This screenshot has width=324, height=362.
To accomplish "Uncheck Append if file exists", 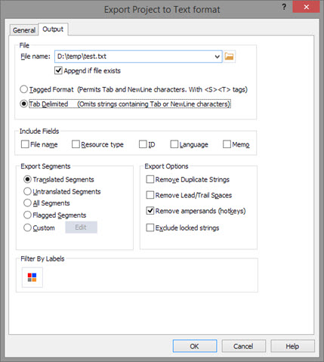I will [x=58, y=70].
